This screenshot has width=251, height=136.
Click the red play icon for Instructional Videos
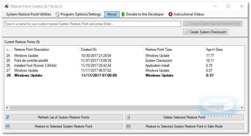(x=171, y=14)
